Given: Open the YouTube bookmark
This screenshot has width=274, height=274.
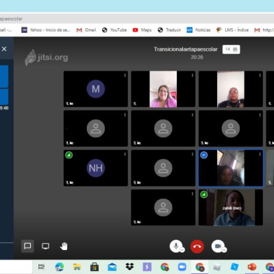Looking at the screenshot, I should click(114, 30).
